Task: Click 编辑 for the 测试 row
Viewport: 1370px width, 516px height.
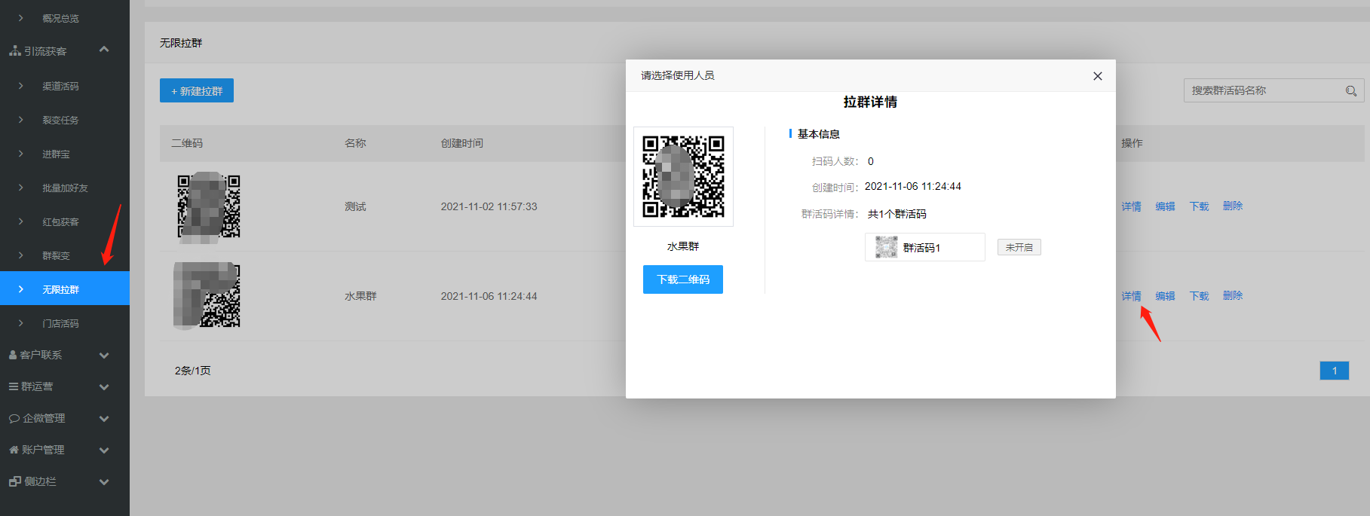Action: click(1165, 206)
